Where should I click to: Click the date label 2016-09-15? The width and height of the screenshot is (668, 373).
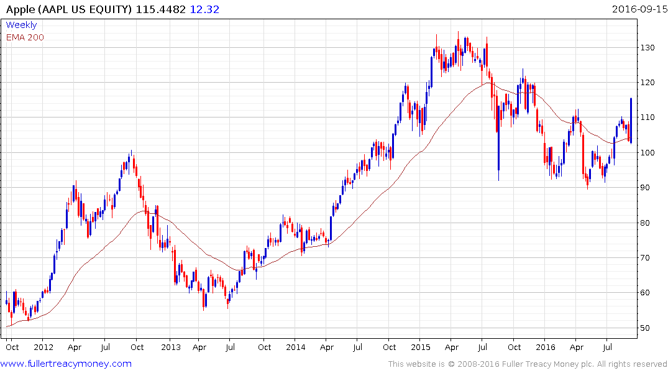pyautogui.click(x=639, y=9)
